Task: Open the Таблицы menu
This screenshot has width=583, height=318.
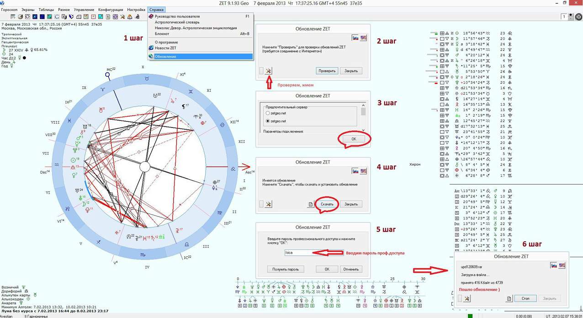Action: [x=46, y=10]
